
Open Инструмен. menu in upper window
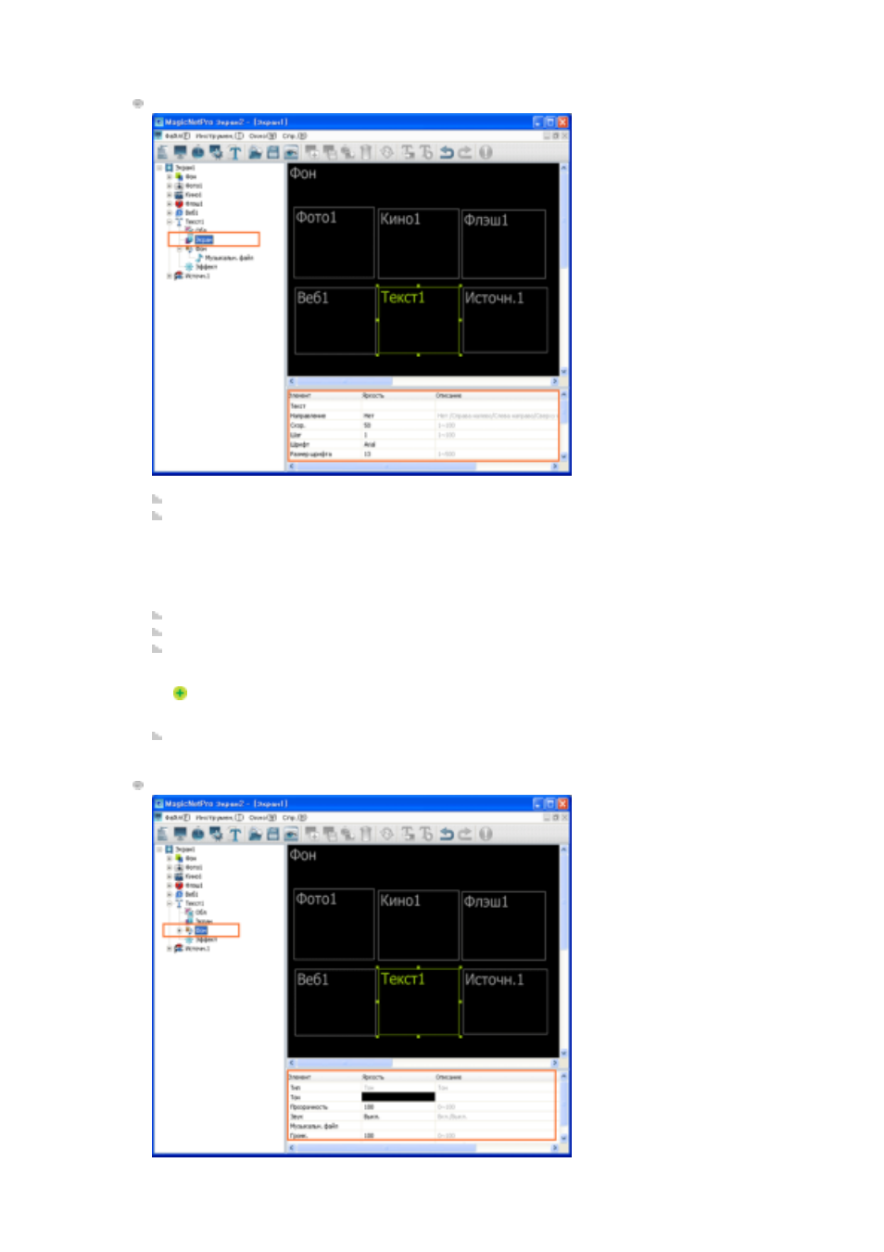(x=220, y=135)
